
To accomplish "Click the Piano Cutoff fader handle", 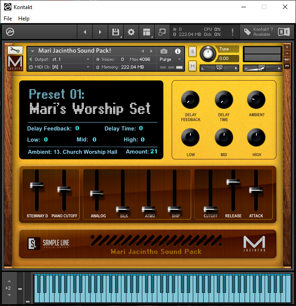I will 64,189.
